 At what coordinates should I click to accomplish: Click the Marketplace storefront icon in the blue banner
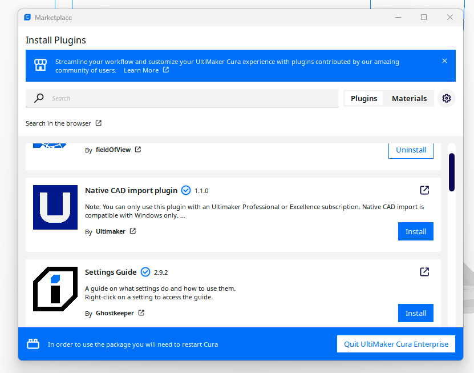[40, 65]
